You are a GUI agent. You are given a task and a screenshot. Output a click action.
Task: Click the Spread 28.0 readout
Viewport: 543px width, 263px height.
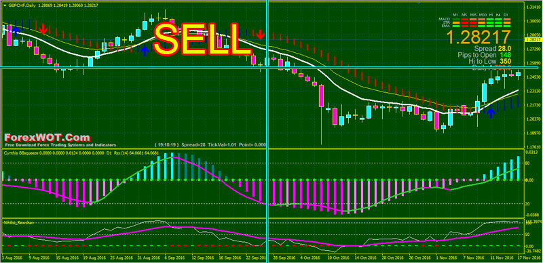493,48
